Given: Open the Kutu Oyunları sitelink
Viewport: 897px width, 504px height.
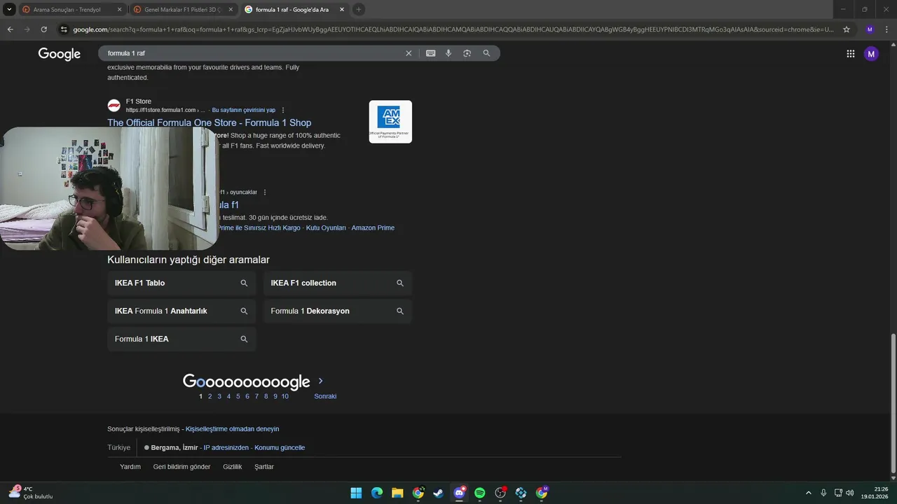Looking at the screenshot, I should pyautogui.click(x=326, y=227).
